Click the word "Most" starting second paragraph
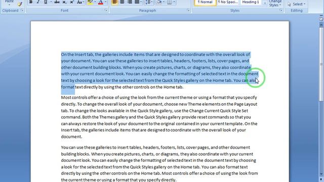Viewport: 324px width, 182px height. point(66,98)
